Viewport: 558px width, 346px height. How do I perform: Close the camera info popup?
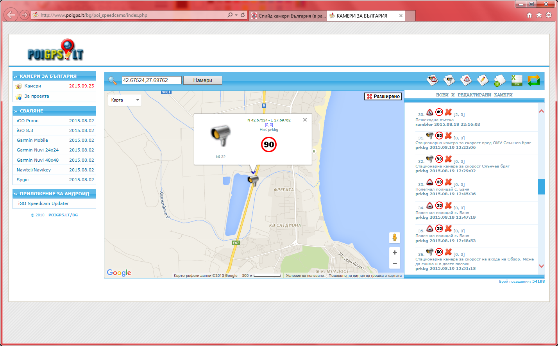coord(305,120)
